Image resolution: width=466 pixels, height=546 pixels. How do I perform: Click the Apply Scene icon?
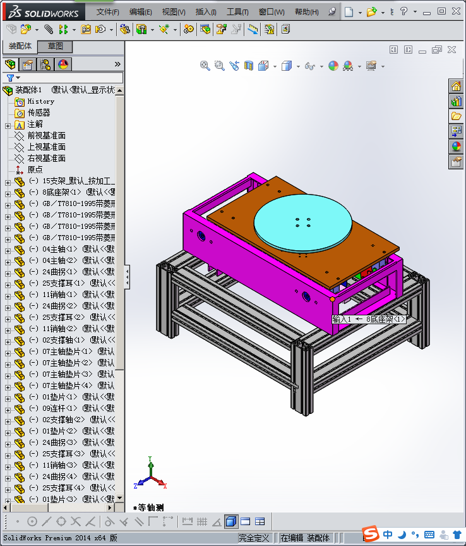click(348, 66)
